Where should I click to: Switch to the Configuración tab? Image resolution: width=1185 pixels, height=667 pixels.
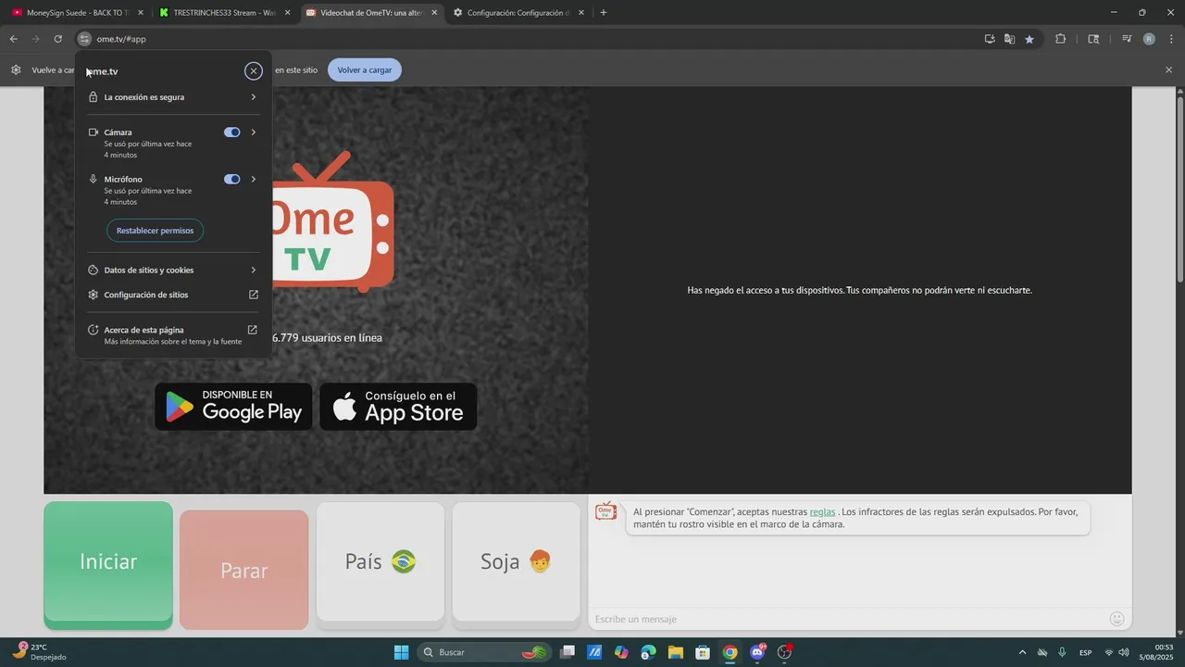click(518, 13)
